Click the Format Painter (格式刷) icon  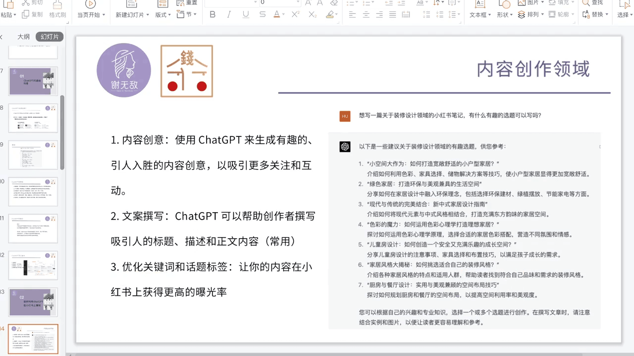[57, 4]
